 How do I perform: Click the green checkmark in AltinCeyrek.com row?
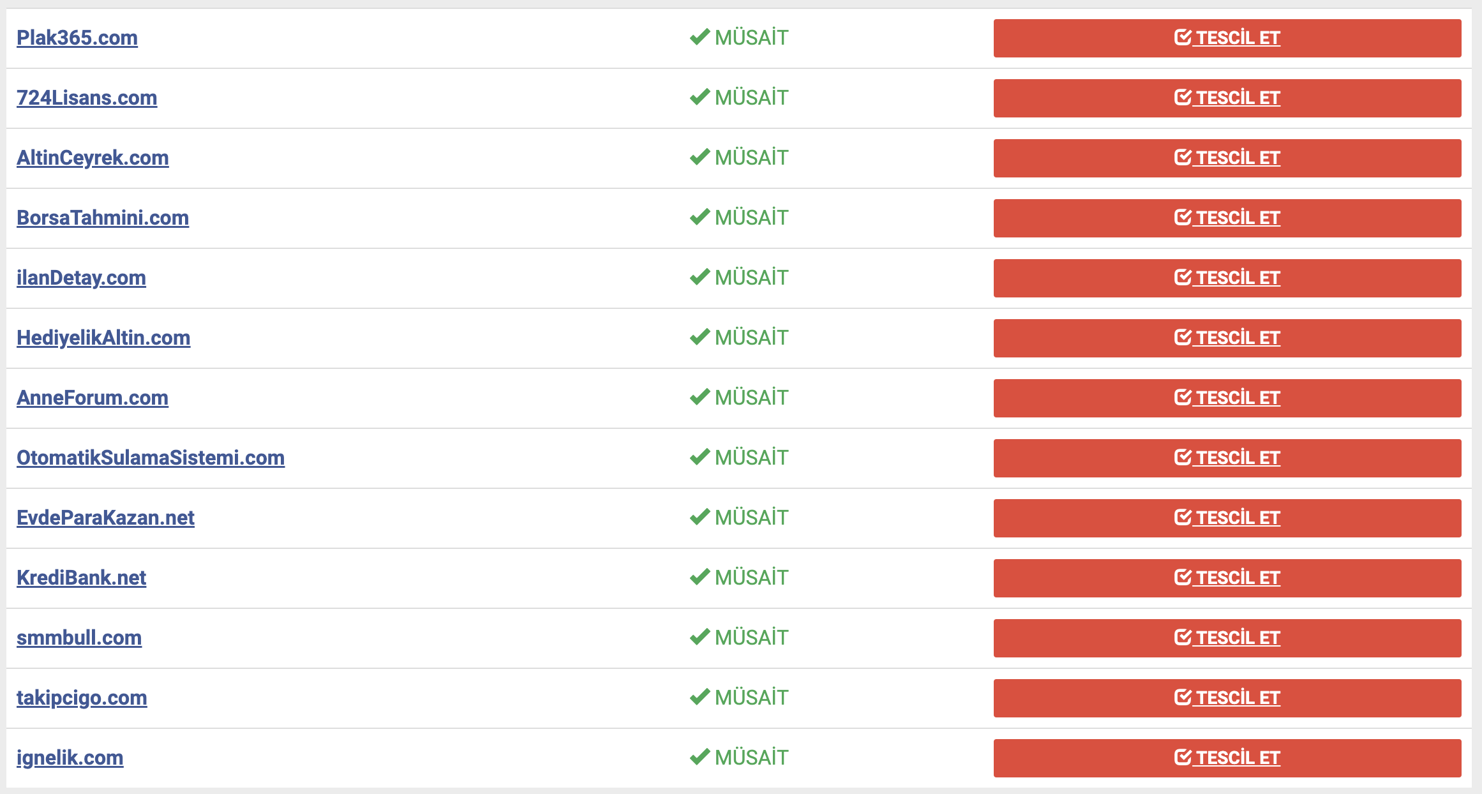(x=700, y=157)
